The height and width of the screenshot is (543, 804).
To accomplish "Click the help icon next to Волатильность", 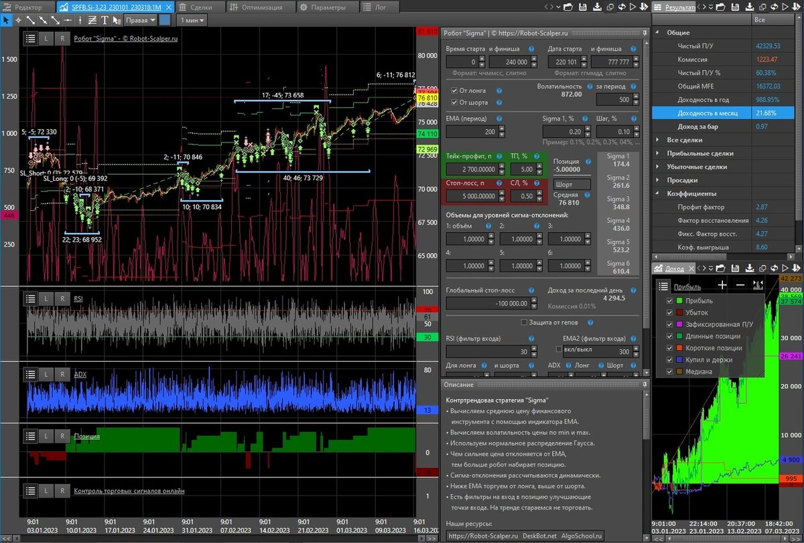I will (x=588, y=86).
